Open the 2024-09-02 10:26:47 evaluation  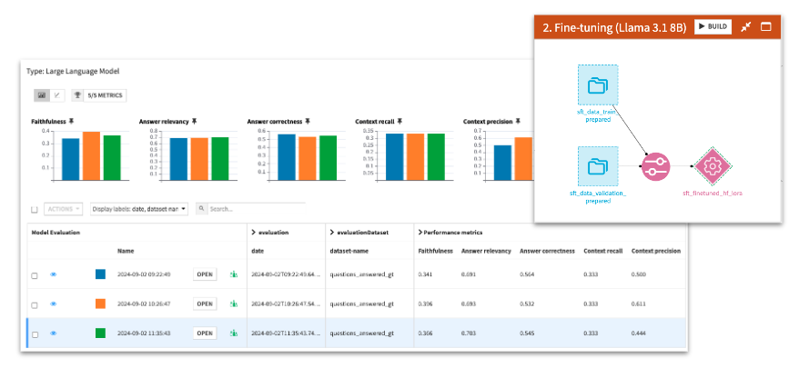205,303
